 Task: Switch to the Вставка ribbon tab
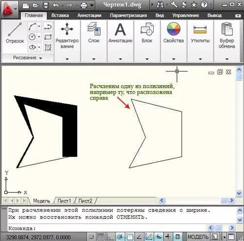click(x=60, y=16)
